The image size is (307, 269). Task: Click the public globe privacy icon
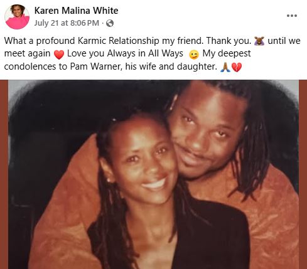pos(110,23)
